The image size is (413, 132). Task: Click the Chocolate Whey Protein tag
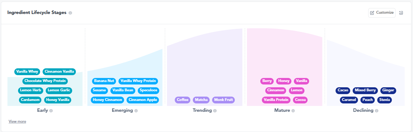[x=45, y=81]
